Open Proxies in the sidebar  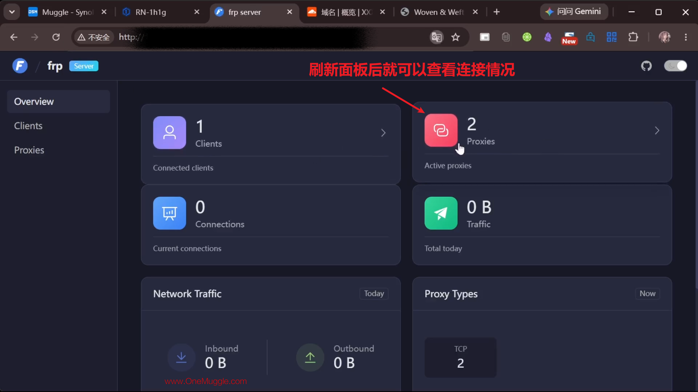(x=59, y=150)
